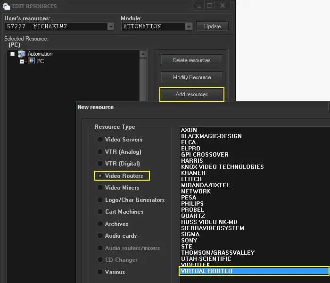This screenshot has width=330, height=283.
Task: Click the PC resource color-bars icon
Action: (x=31, y=61)
